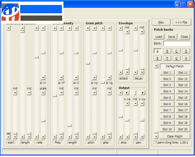
Task: Click the decay slider down arrow
Action: [x=136, y=72]
